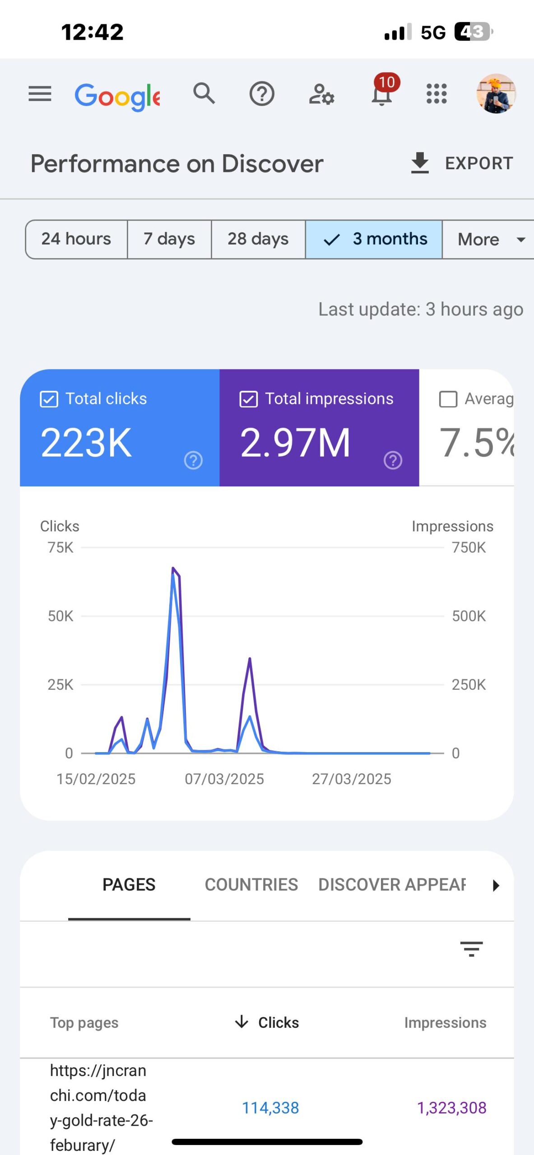Select the 28 days range
The width and height of the screenshot is (534, 1155).
pos(258,240)
